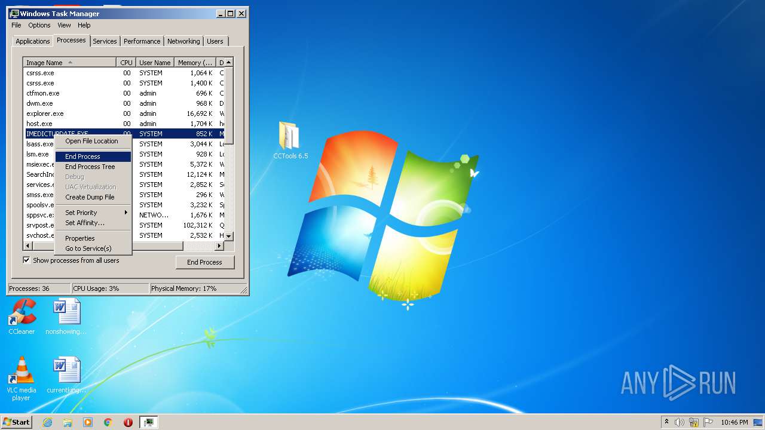
Task: Open Opera browser from the taskbar
Action: [x=128, y=422]
